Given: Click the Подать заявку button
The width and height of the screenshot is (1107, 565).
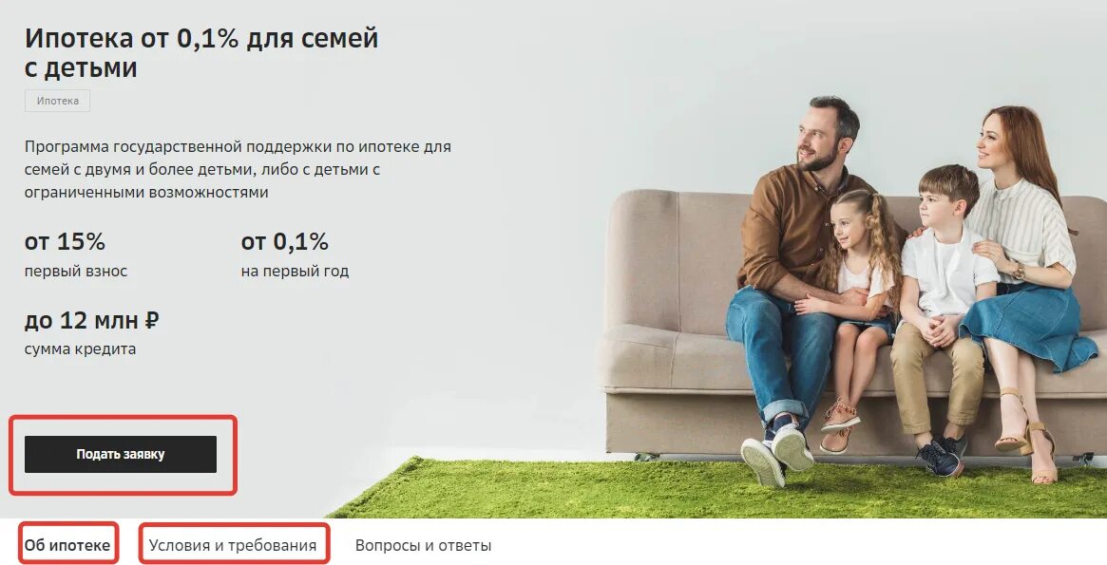Looking at the screenshot, I should [x=121, y=454].
